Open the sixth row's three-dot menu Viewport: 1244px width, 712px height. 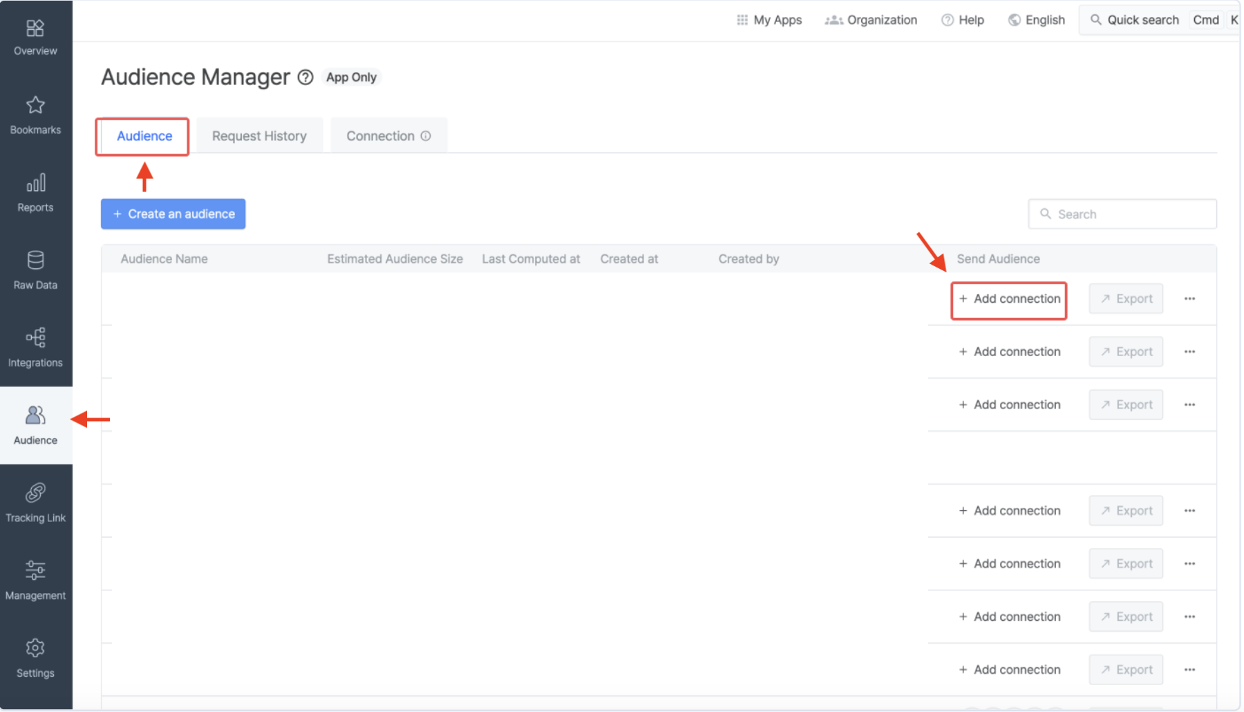tap(1189, 617)
